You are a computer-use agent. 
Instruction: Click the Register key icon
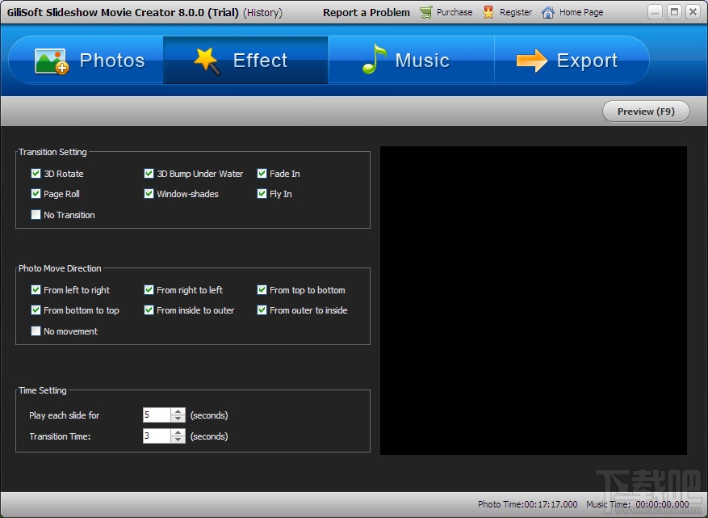(487, 12)
